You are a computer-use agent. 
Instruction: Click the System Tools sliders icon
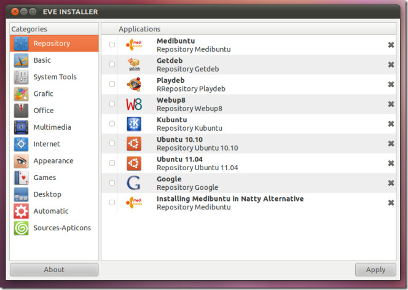pyautogui.click(x=21, y=77)
